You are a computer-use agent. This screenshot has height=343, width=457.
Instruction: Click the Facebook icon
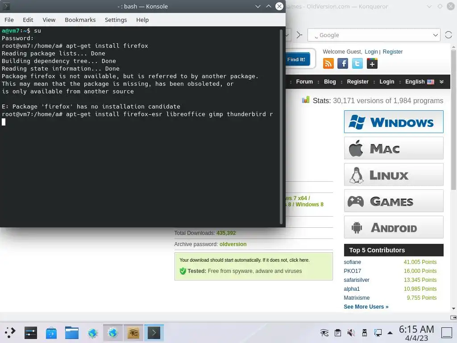point(343,63)
